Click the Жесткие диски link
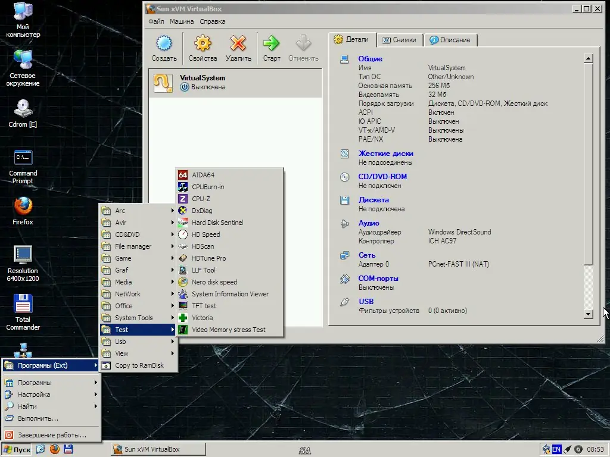This screenshot has height=457, width=610. click(x=385, y=154)
